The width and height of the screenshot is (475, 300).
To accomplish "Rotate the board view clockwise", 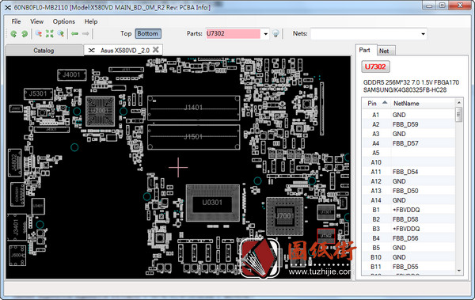I will [25, 33].
